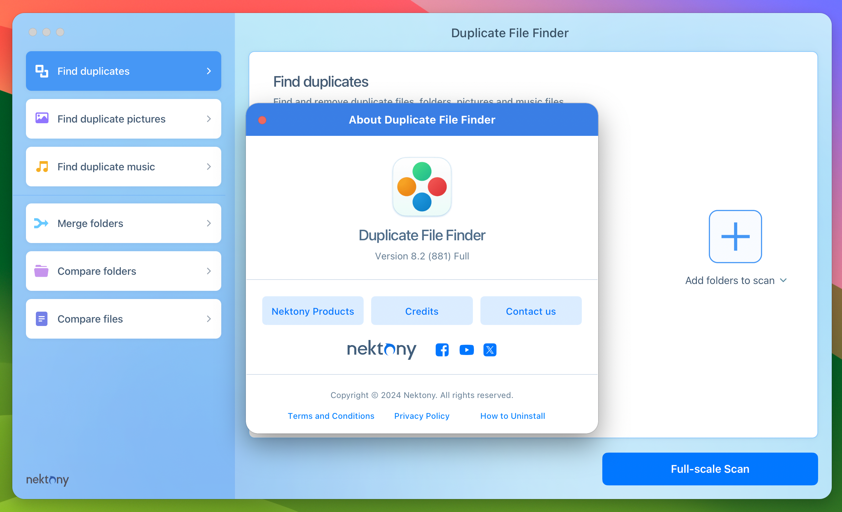Select the Contact us option
The height and width of the screenshot is (512, 842).
(x=531, y=311)
